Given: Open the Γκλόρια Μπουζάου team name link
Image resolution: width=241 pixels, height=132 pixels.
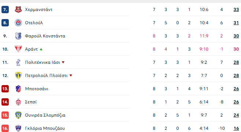Looking at the screenshot, I should tap(45, 128).
